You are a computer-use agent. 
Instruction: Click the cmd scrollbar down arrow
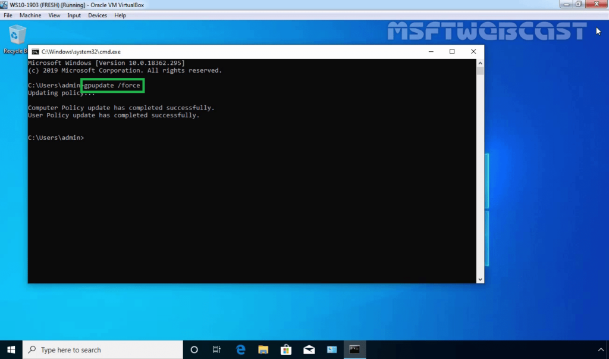[481, 279]
